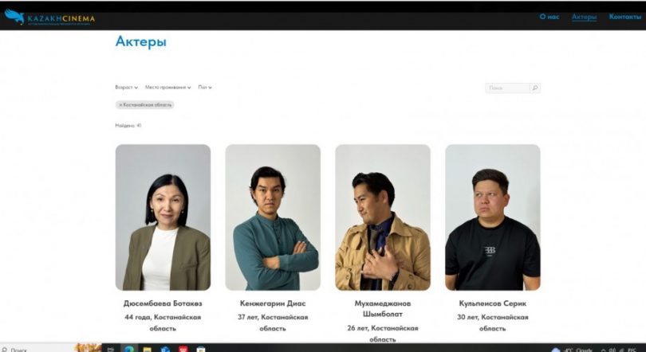The image size is (646, 352).
Task: Expand the Пол filter dropdown
Action: pyautogui.click(x=205, y=87)
